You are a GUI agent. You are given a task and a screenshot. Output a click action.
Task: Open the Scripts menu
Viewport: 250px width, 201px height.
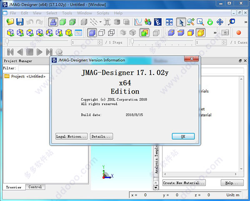[x=103, y=13]
